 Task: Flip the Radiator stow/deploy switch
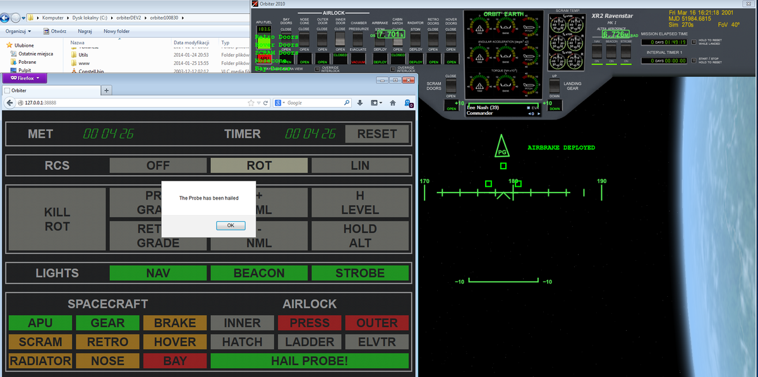pyautogui.click(x=416, y=39)
